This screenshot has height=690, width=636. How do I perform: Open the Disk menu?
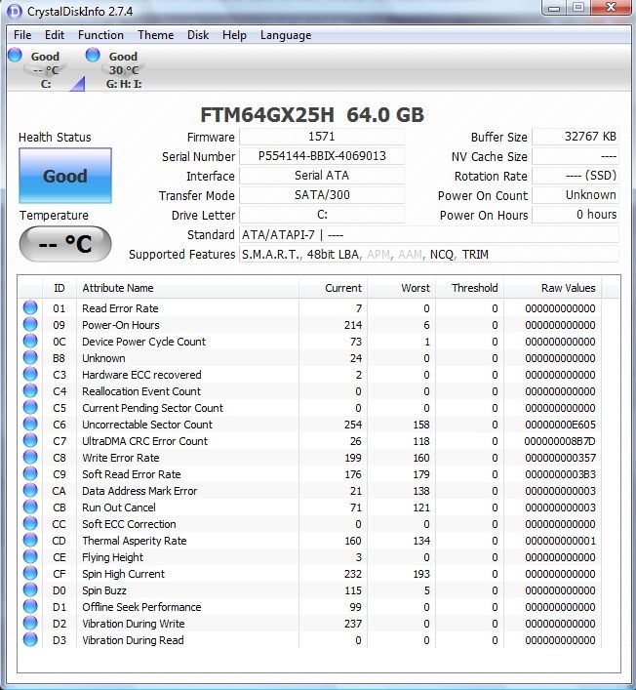click(x=198, y=35)
